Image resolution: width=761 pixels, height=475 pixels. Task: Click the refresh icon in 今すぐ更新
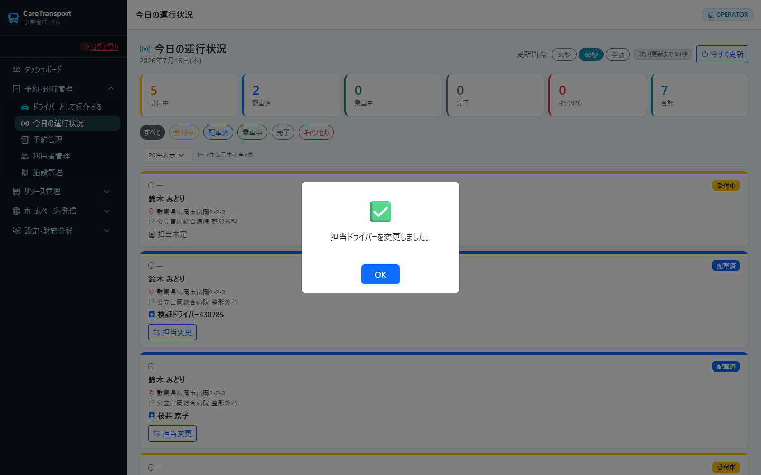tap(704, 54)
